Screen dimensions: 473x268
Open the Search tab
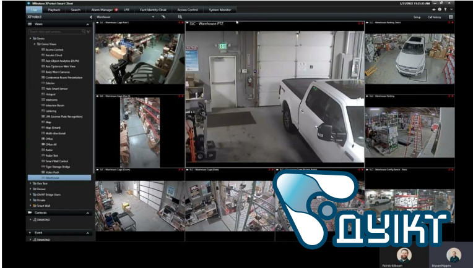[x=76, y=10]
